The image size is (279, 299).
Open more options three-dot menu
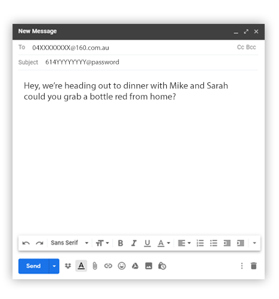tap(242, 266)
